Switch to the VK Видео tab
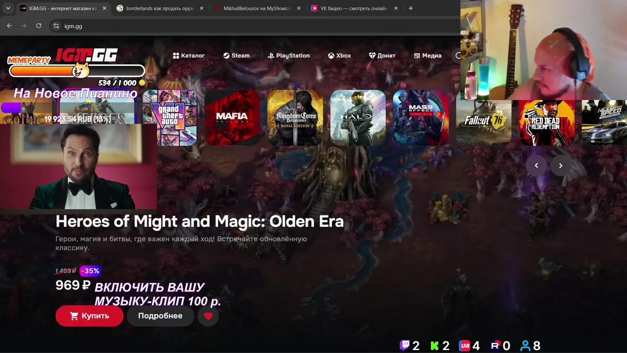 355,8
